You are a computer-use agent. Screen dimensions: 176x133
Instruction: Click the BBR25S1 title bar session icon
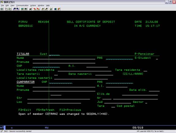(x=2, y=2)
